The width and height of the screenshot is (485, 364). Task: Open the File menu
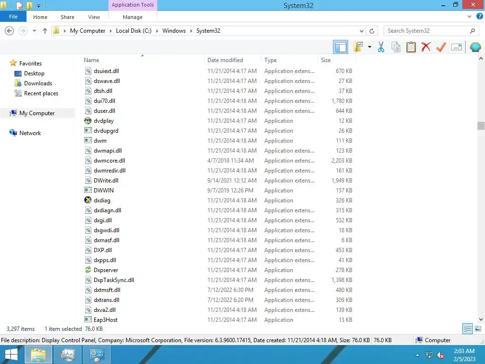(13, 17)
